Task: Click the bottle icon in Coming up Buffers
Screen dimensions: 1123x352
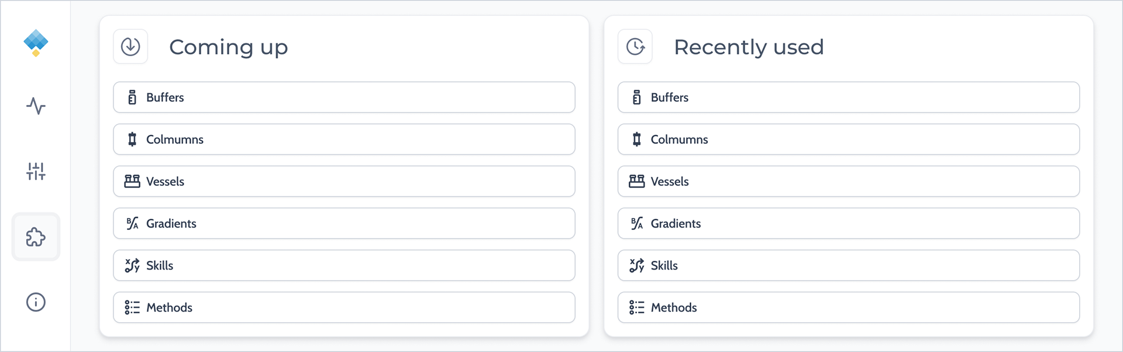Action: [x=132, y=97]
